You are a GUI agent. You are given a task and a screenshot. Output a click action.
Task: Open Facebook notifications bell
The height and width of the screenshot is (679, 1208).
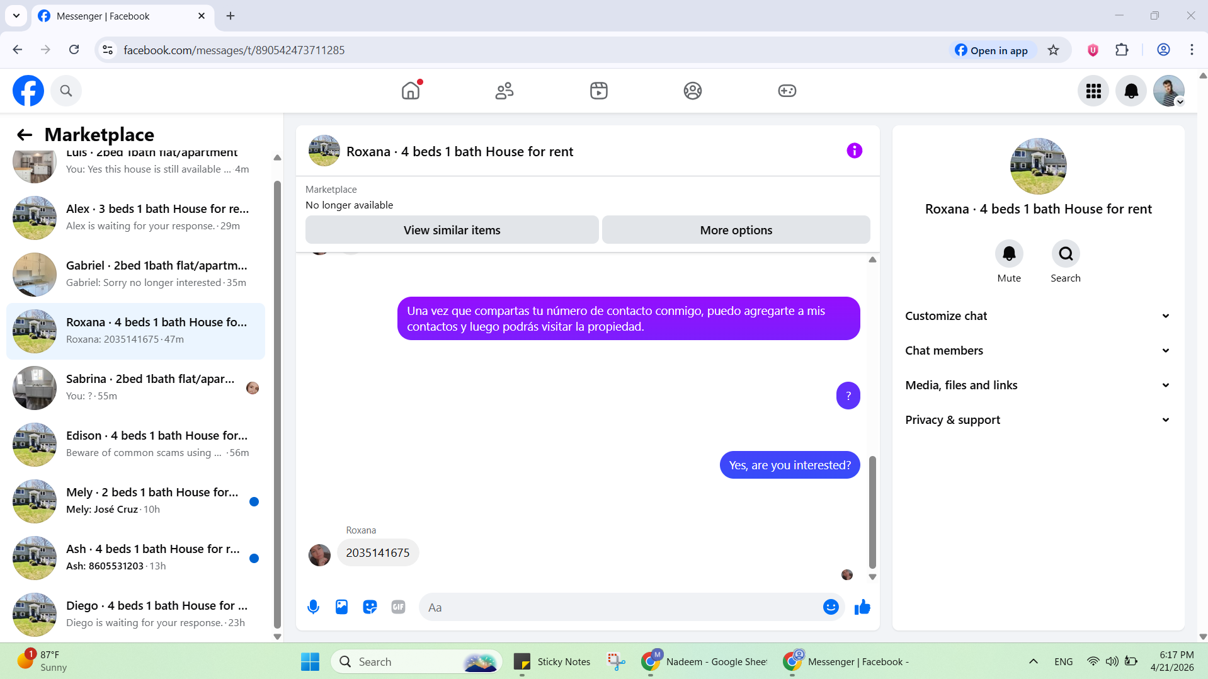click(1131, 91)
